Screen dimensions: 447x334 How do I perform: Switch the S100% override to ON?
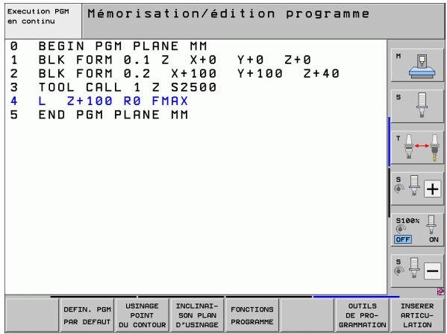pyautogui.click(x=434, y=239)
